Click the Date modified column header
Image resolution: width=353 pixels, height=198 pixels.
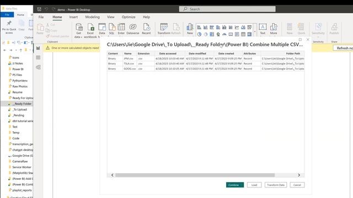pyautogui.click(x=200, y=54)
